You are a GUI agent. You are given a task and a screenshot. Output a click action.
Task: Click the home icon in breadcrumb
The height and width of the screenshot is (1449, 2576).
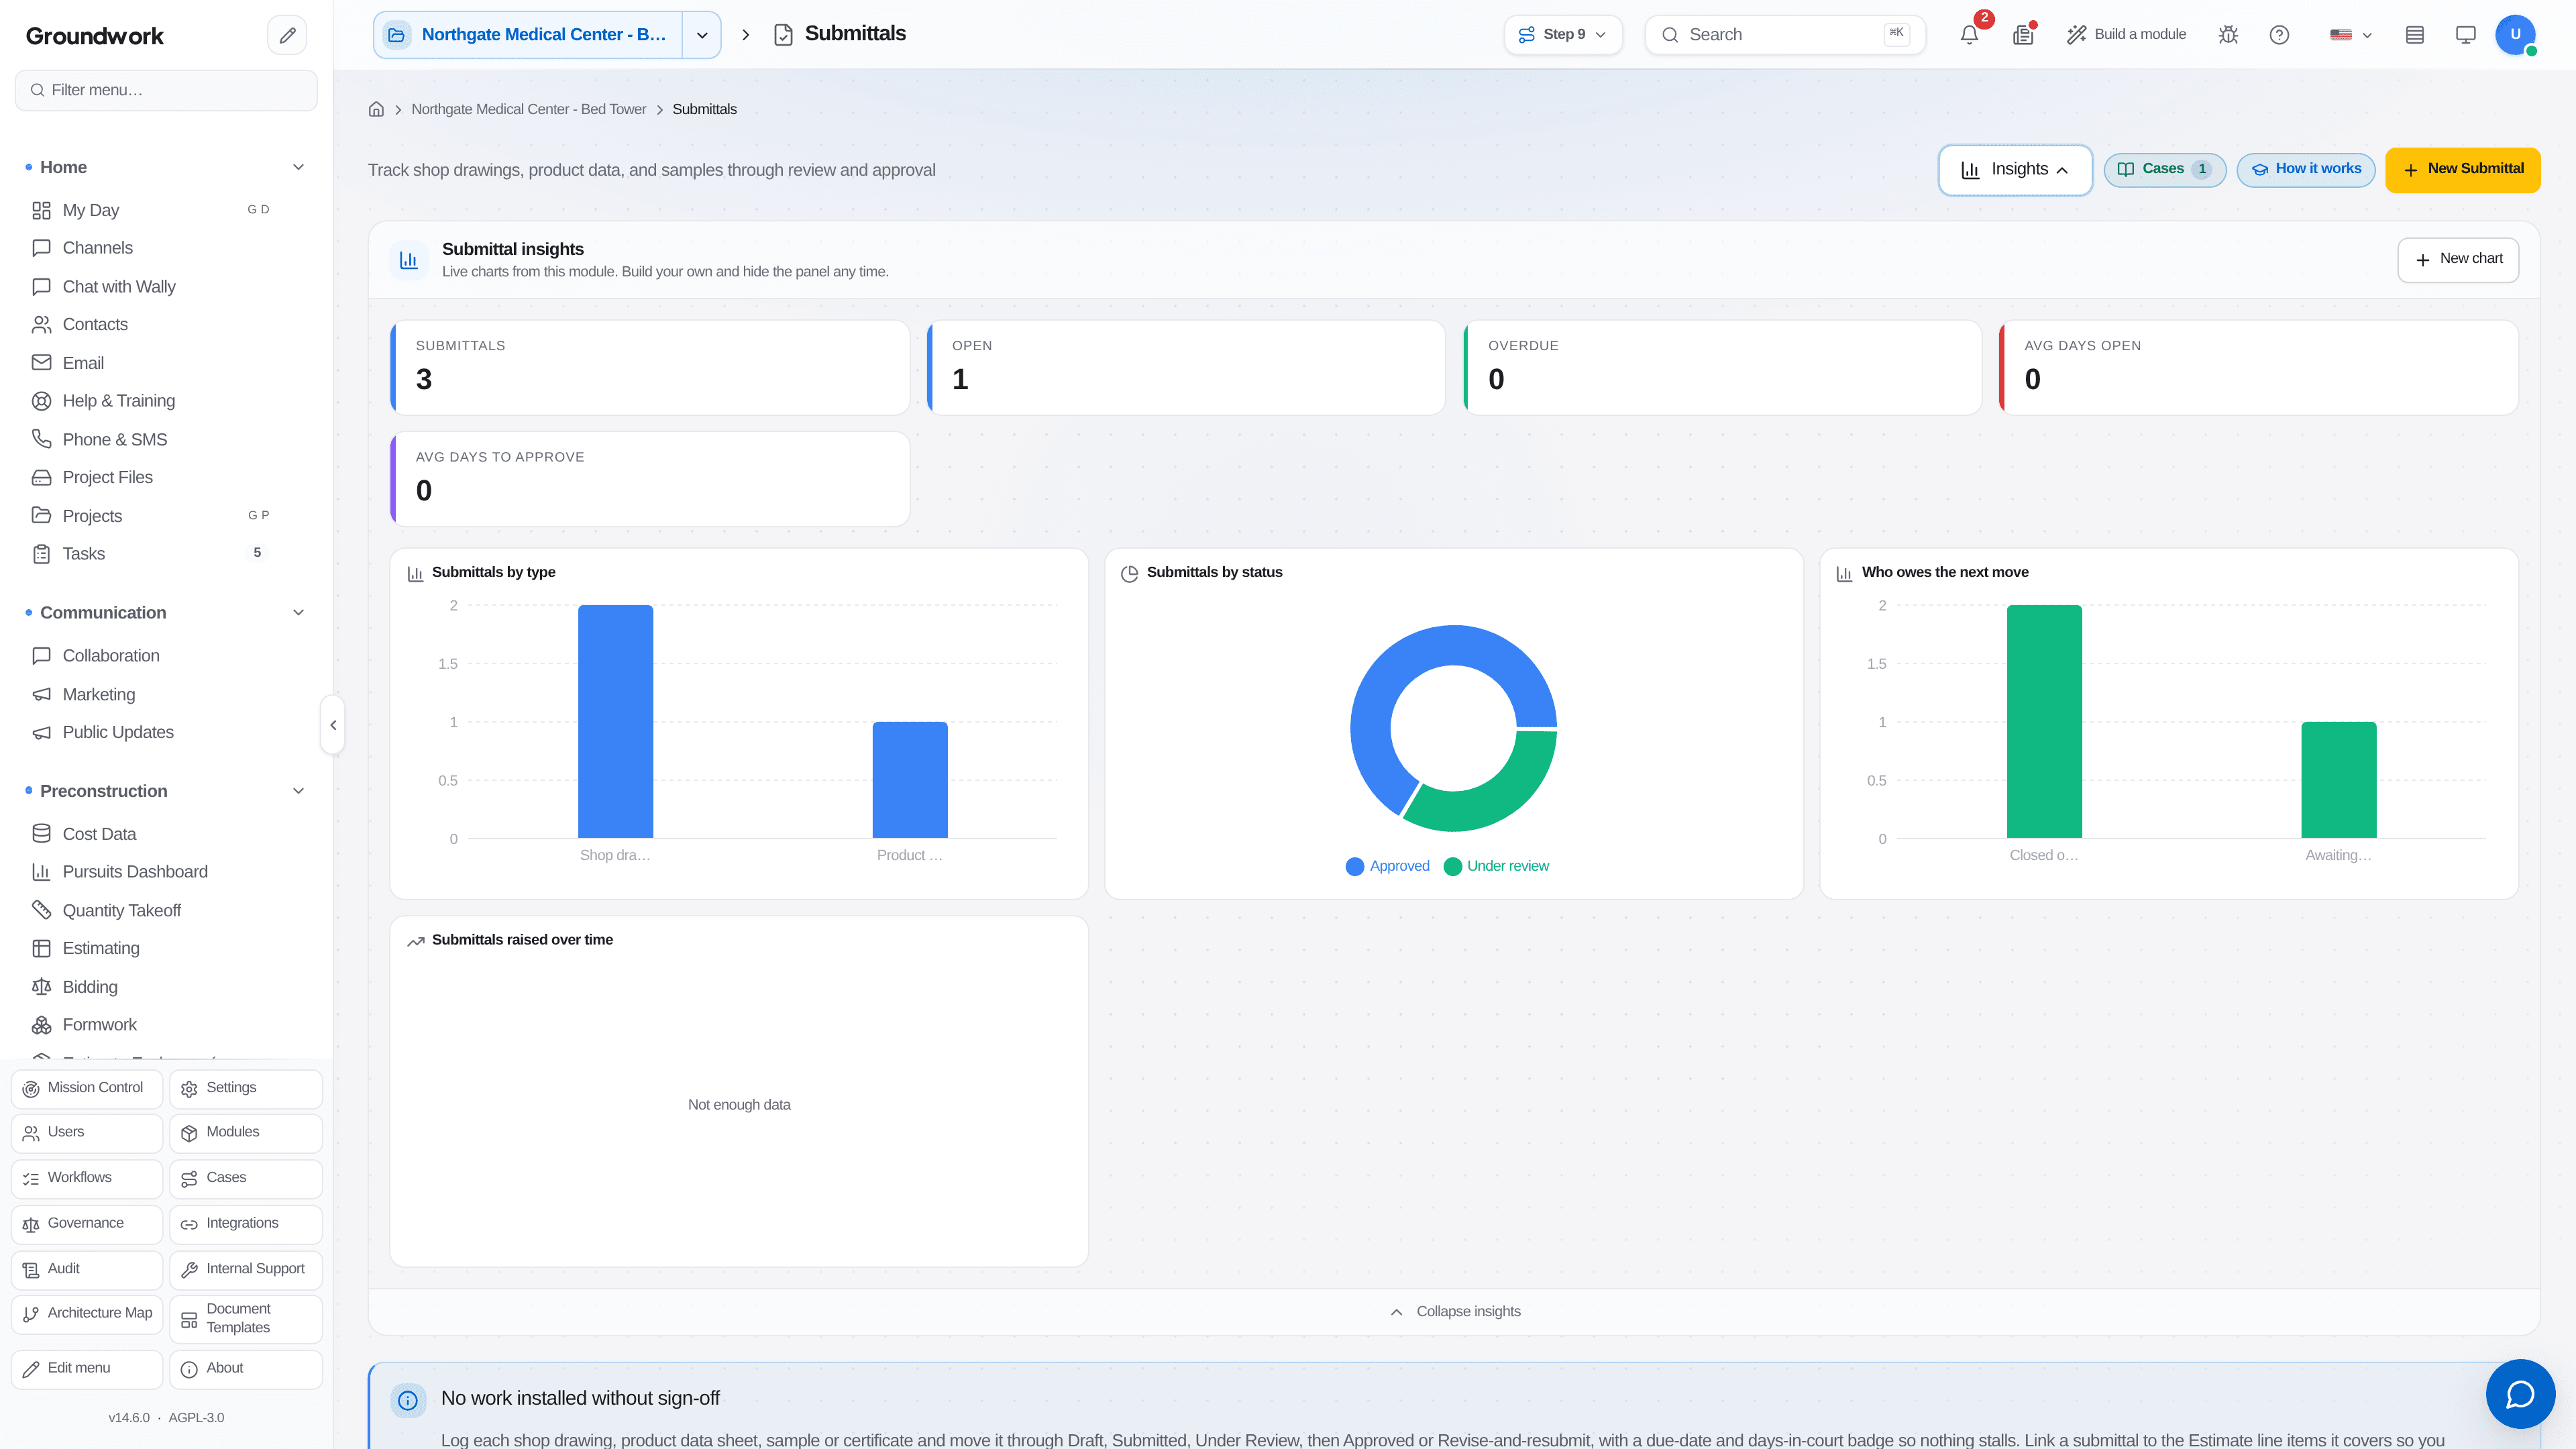pos(376,109)
